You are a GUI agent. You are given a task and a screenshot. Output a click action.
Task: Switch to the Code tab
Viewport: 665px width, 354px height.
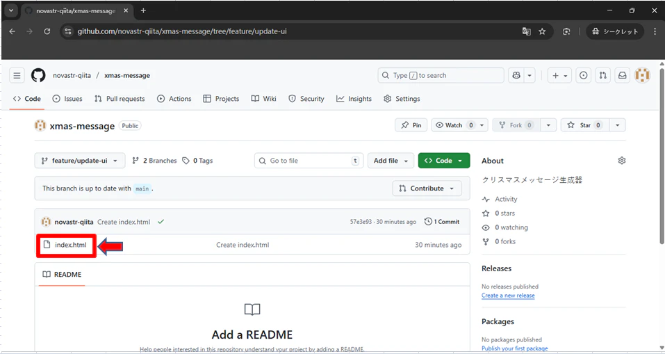pyautogui.click(x=26, y=99)
